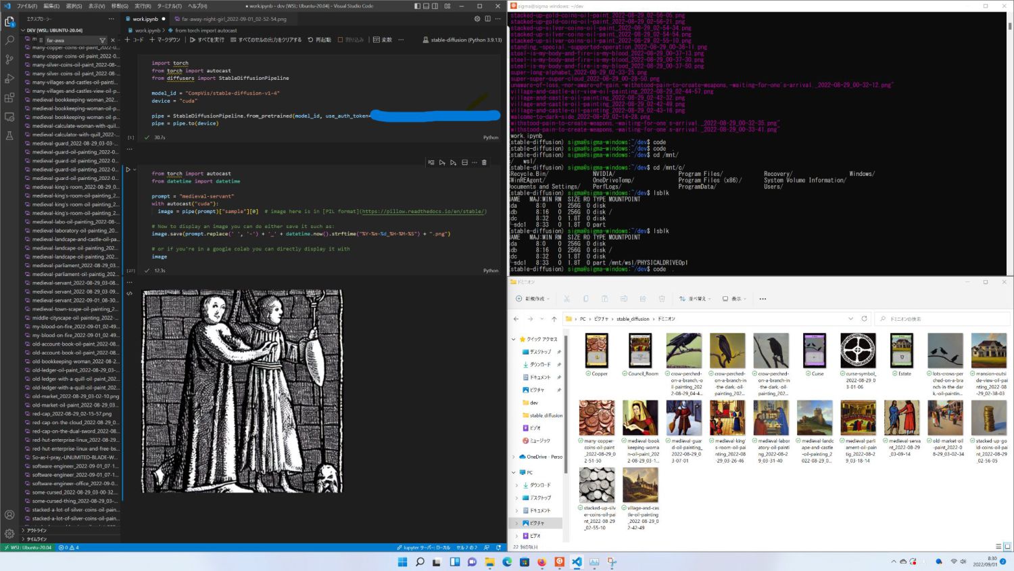Click the WSL: Ubuntu-20.04 remote status indicator
This screenshot has height=571, width=1014.
(28, 547)
